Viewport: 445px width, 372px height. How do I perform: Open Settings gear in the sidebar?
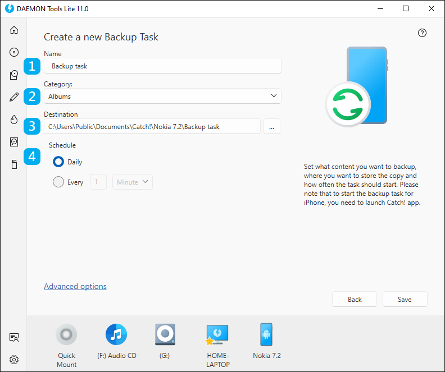(14, 360)
